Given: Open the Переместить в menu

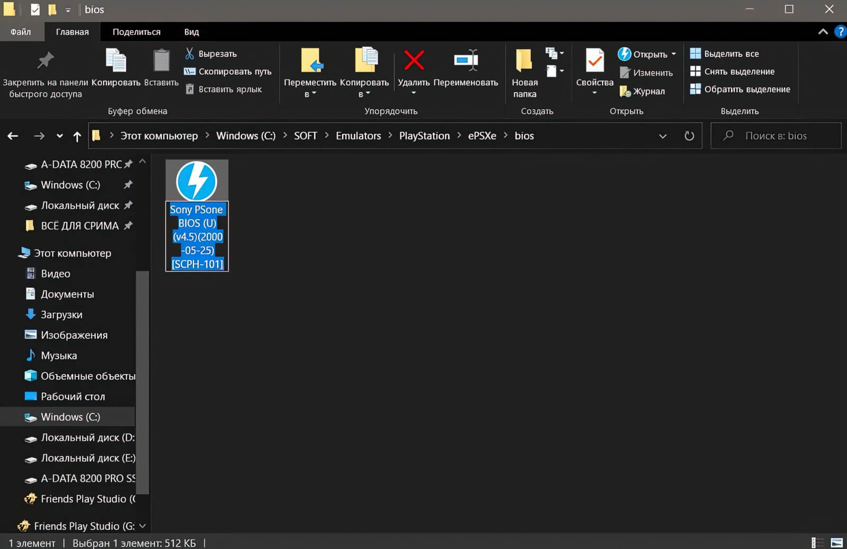Looking at the screenshot, I should click(310, 73).
